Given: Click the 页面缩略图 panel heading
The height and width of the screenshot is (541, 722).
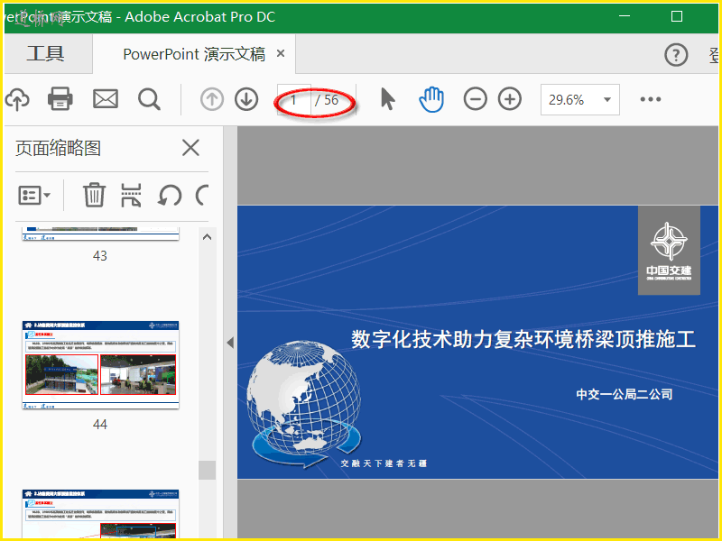Looking at the screenshot, I should (x=58, y=148).
